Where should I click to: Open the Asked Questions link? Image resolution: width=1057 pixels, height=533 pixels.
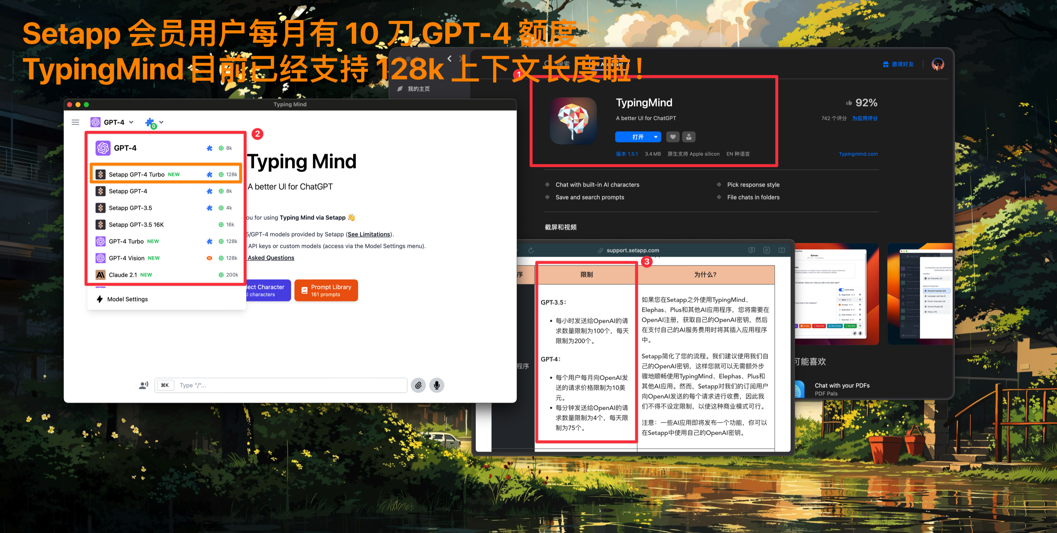(271, 257)
